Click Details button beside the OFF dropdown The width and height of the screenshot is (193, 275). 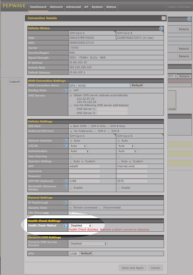[184, 76]
